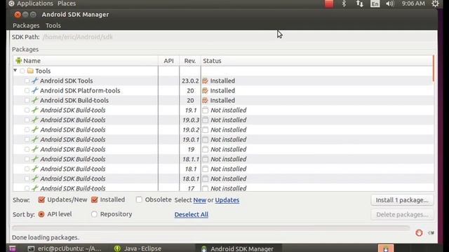
Task: Click the Status column header
Action: coord(316,61)
